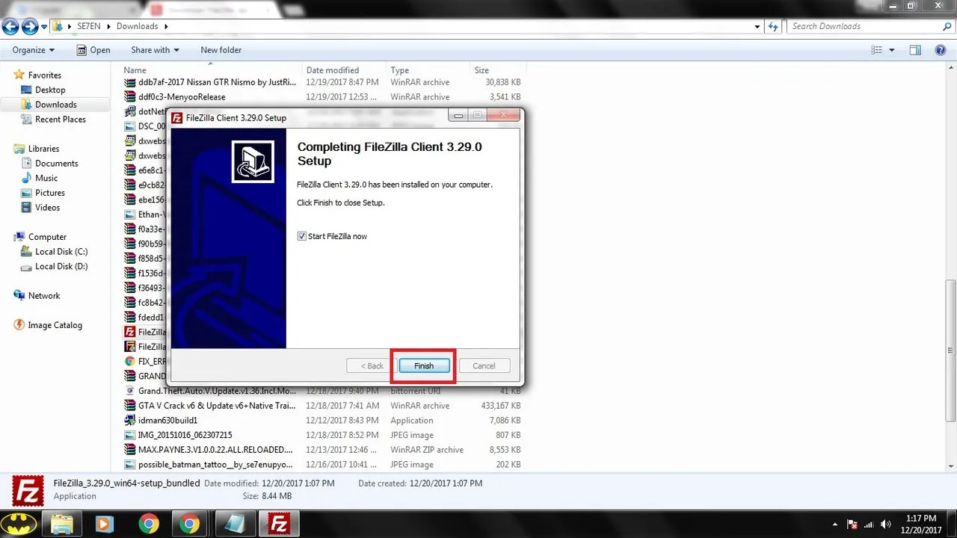Select Downloads under Favorites
The width and height of the screenshot is (957, 538).
click(56, 105)
